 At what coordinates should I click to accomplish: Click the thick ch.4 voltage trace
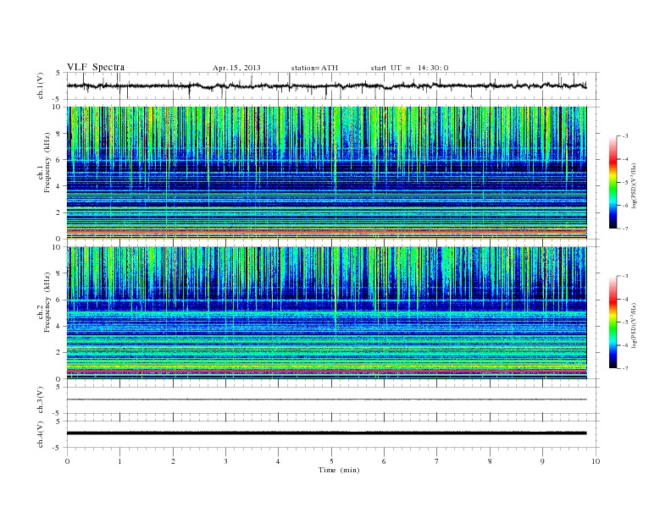click(x=326, y=433)
